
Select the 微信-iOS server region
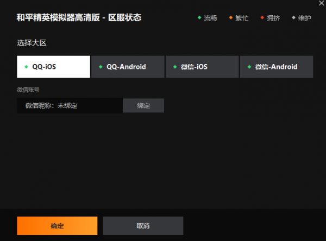[x=202, y=67]
